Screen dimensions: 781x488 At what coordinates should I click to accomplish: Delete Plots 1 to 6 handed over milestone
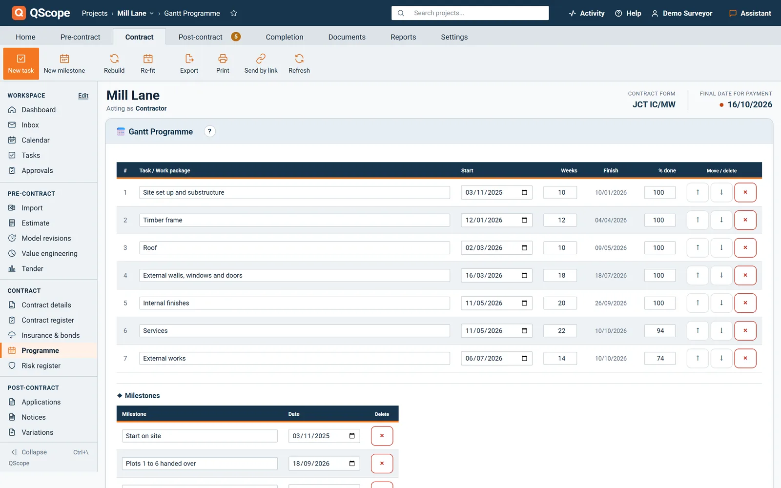382,464
